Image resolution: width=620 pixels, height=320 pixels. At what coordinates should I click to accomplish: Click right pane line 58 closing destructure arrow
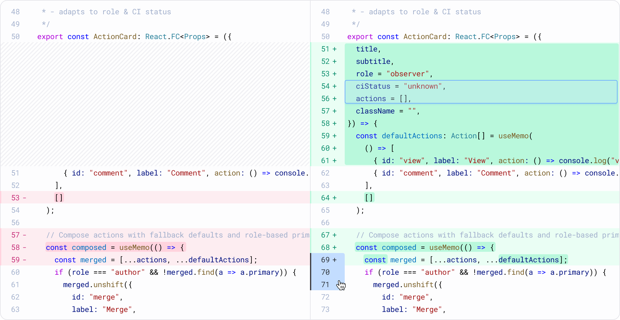pyautogui.click(x=465, y=123)
